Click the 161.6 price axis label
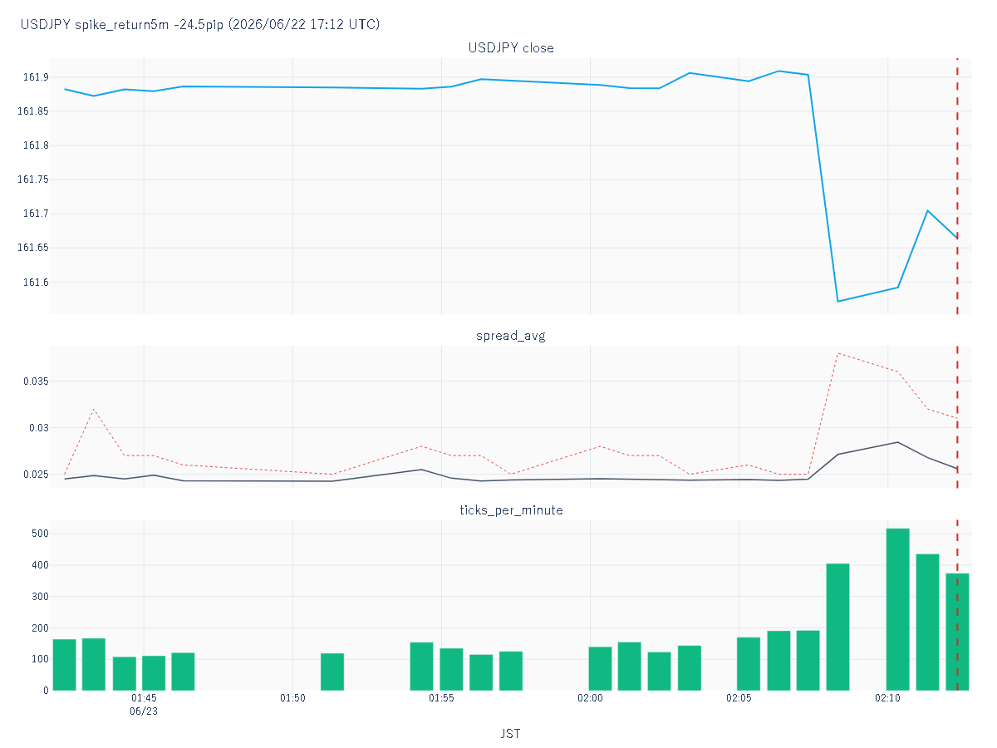997x748 pixels. (35, 283)
